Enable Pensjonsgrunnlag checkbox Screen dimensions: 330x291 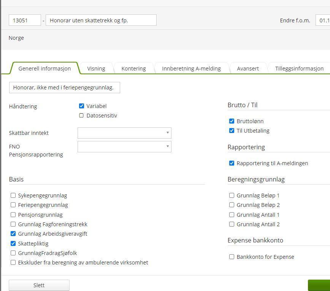pyautogui.click(x=13, y=214)
